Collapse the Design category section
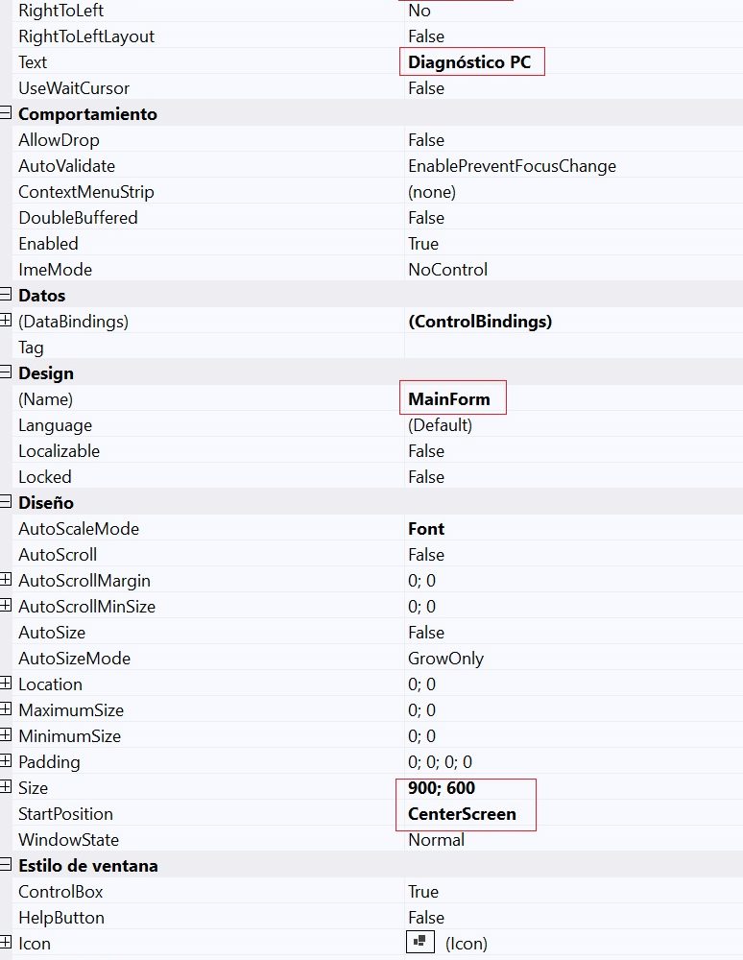 coord(6,373)
